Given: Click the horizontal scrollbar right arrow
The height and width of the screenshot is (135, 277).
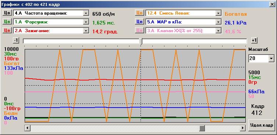Looking at the screenshot, I should [243, 128].
